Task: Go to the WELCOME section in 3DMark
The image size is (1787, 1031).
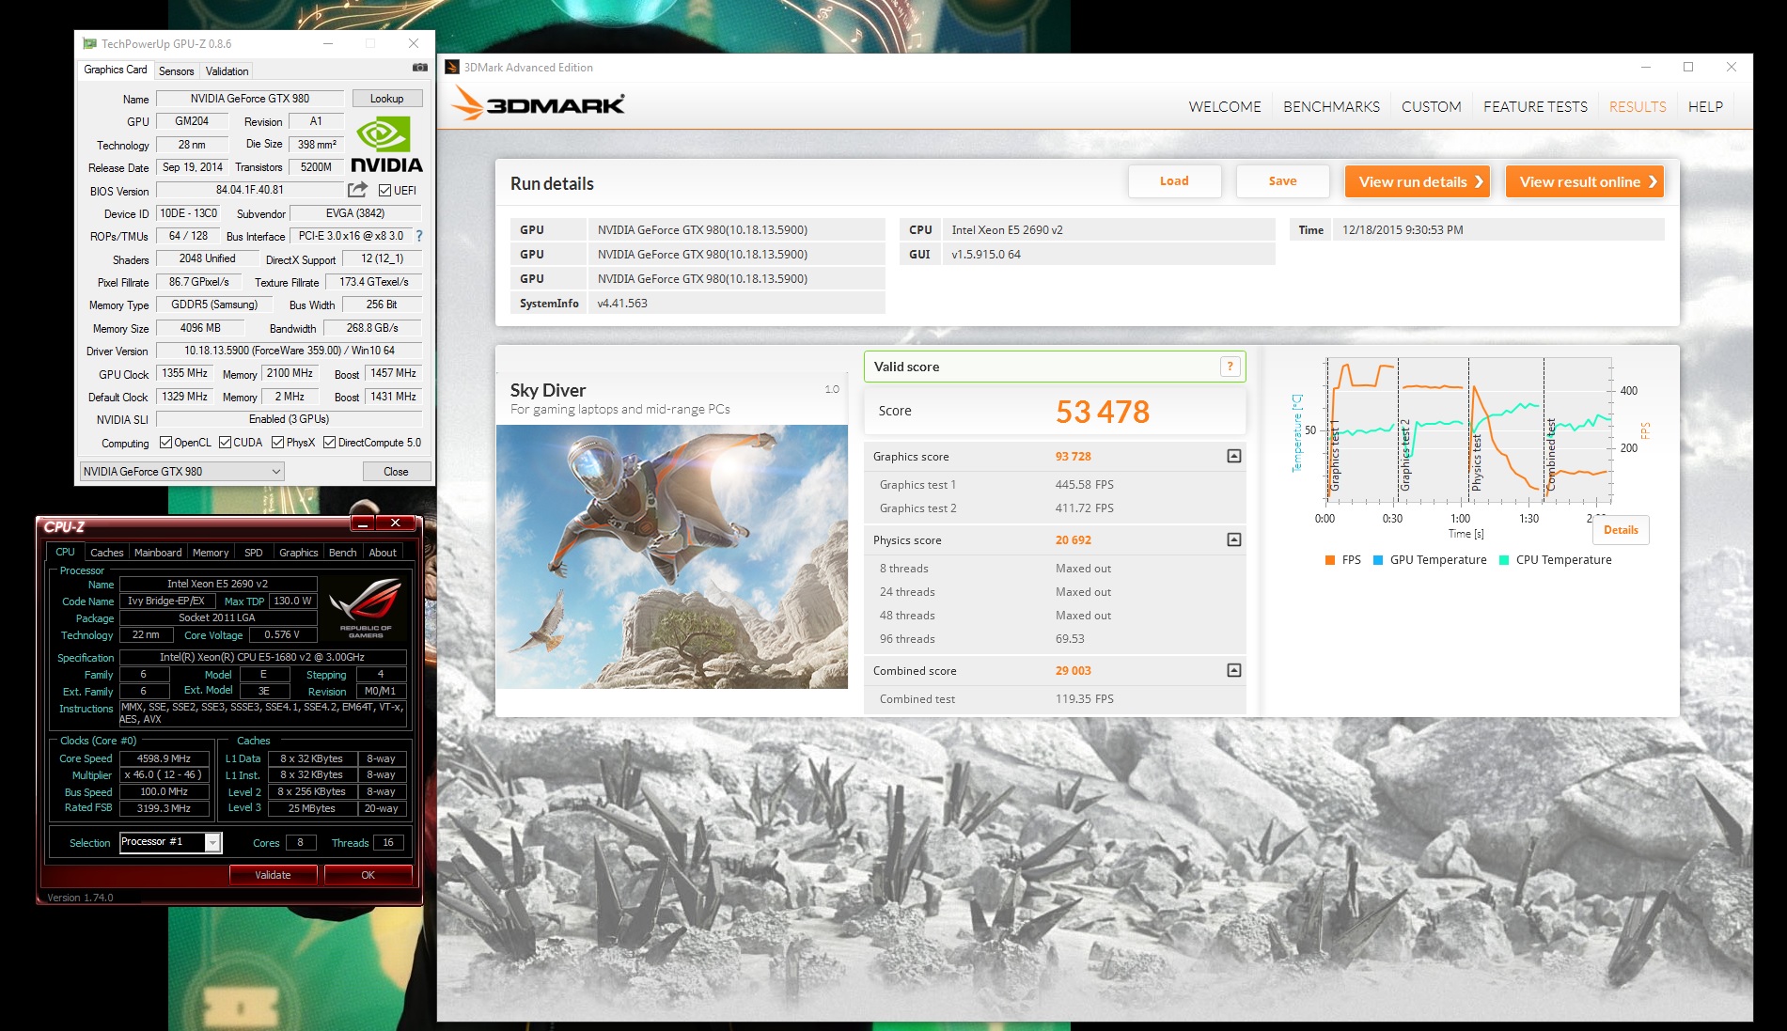Action: (1225, 107)
